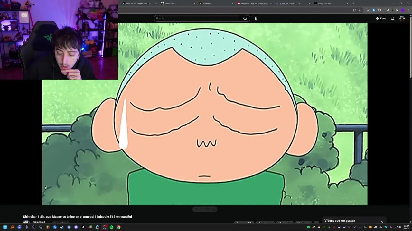Start voice search with the microphone icon
412x231 pixels.
256,18
